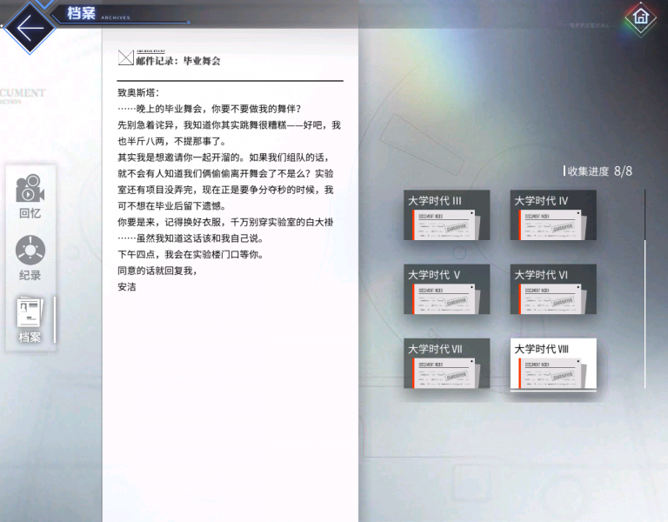Click the 邮件记录：毕业舞会 title
Image resolution: width=668 pixels, height=522 pixels.
[178, 61]
